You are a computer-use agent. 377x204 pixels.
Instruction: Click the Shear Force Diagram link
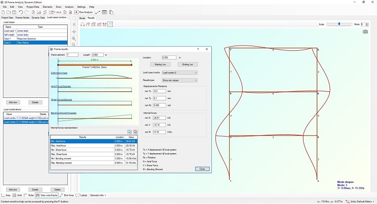coord(62,99)
